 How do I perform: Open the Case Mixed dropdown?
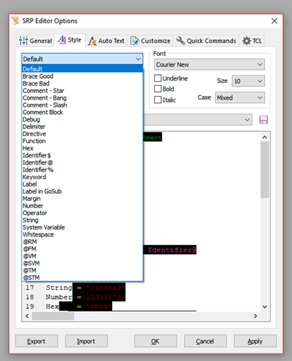(240, 98)
